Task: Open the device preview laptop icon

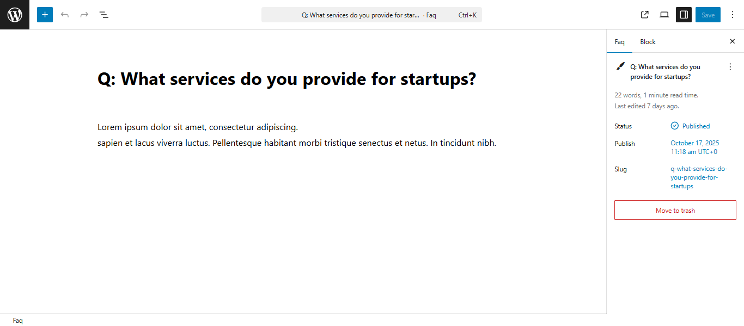Action: pyautogui.click(x=664, y=15)
